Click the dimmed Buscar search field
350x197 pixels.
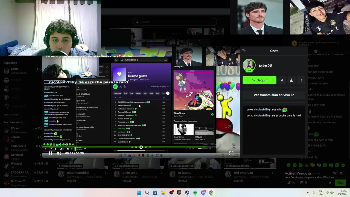coord(175,22)
